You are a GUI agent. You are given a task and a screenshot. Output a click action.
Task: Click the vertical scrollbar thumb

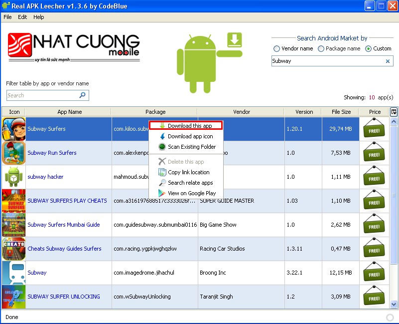tap(394, 195)
